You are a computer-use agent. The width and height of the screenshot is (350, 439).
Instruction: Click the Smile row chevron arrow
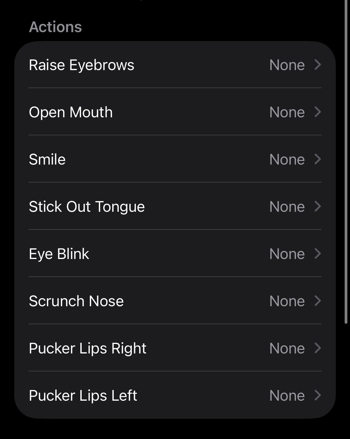tap(318, 159)
